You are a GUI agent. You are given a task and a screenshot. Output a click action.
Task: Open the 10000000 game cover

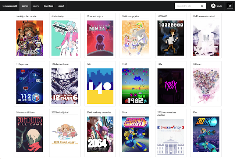click(x=171, y=38)
